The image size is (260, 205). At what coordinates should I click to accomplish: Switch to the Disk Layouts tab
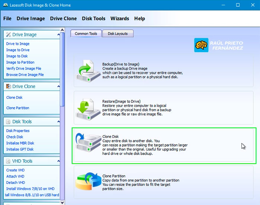point(118,34)
